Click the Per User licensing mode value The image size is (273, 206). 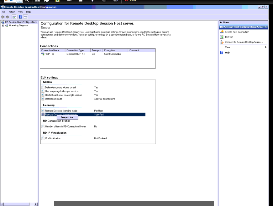pos(98,111)
